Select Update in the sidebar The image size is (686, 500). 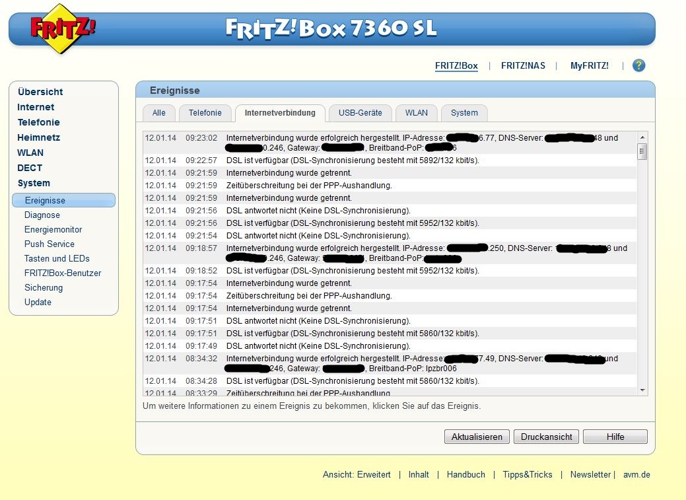pos(38,302)
